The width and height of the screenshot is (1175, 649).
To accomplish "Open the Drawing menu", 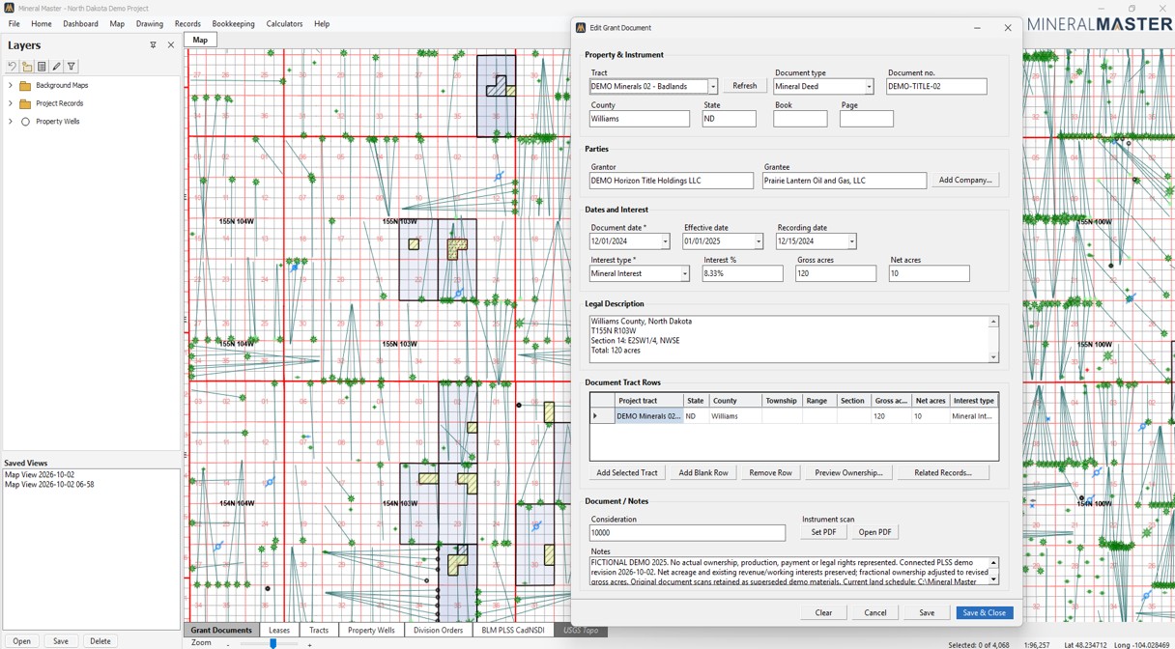I will tap(150, 24).
